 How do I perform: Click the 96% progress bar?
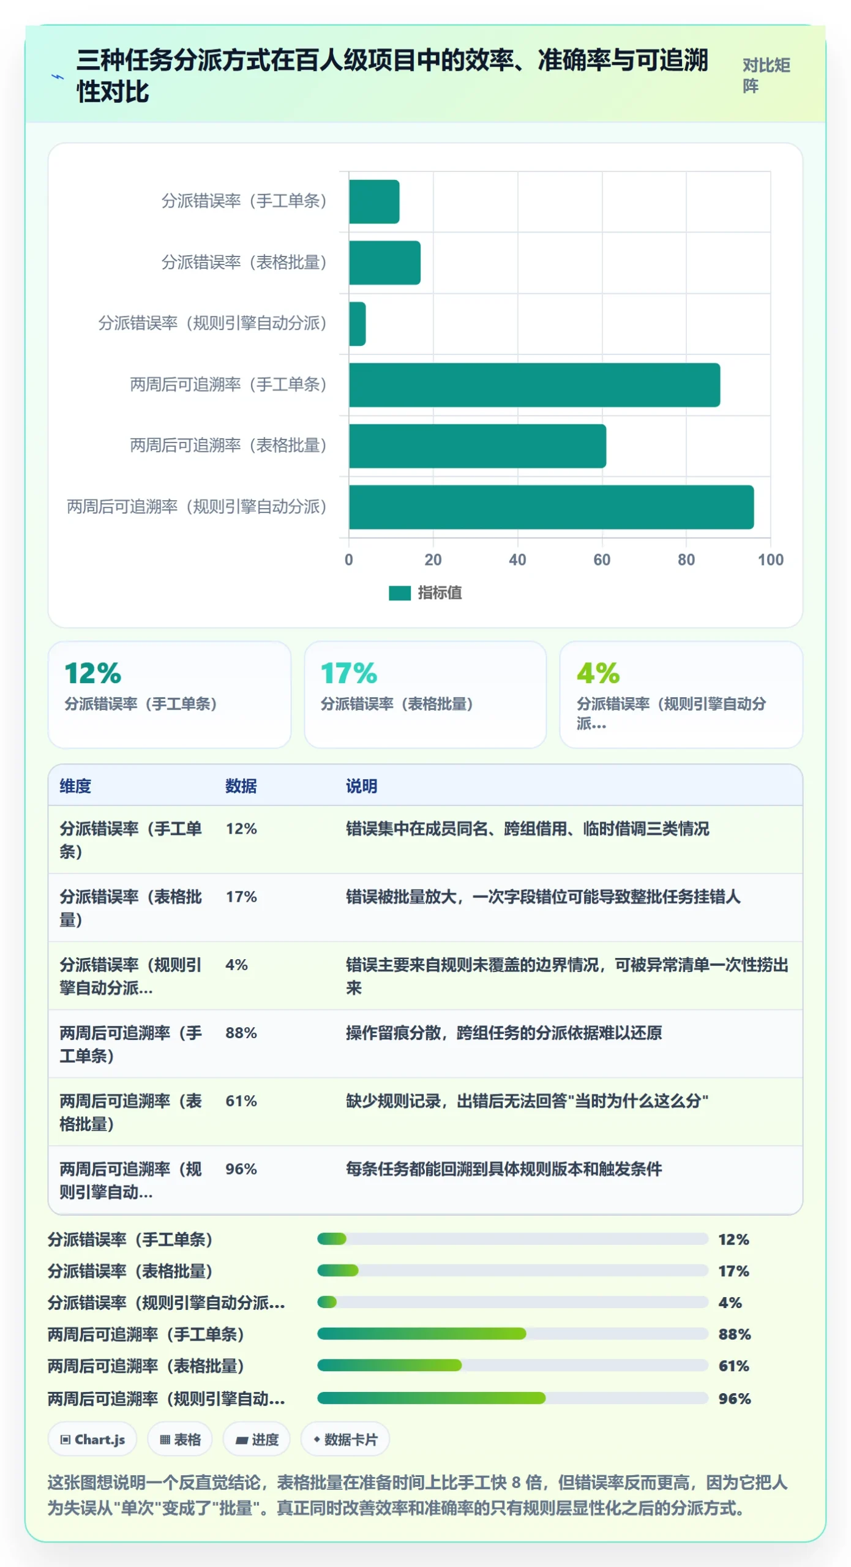[x=512, y=1397]
